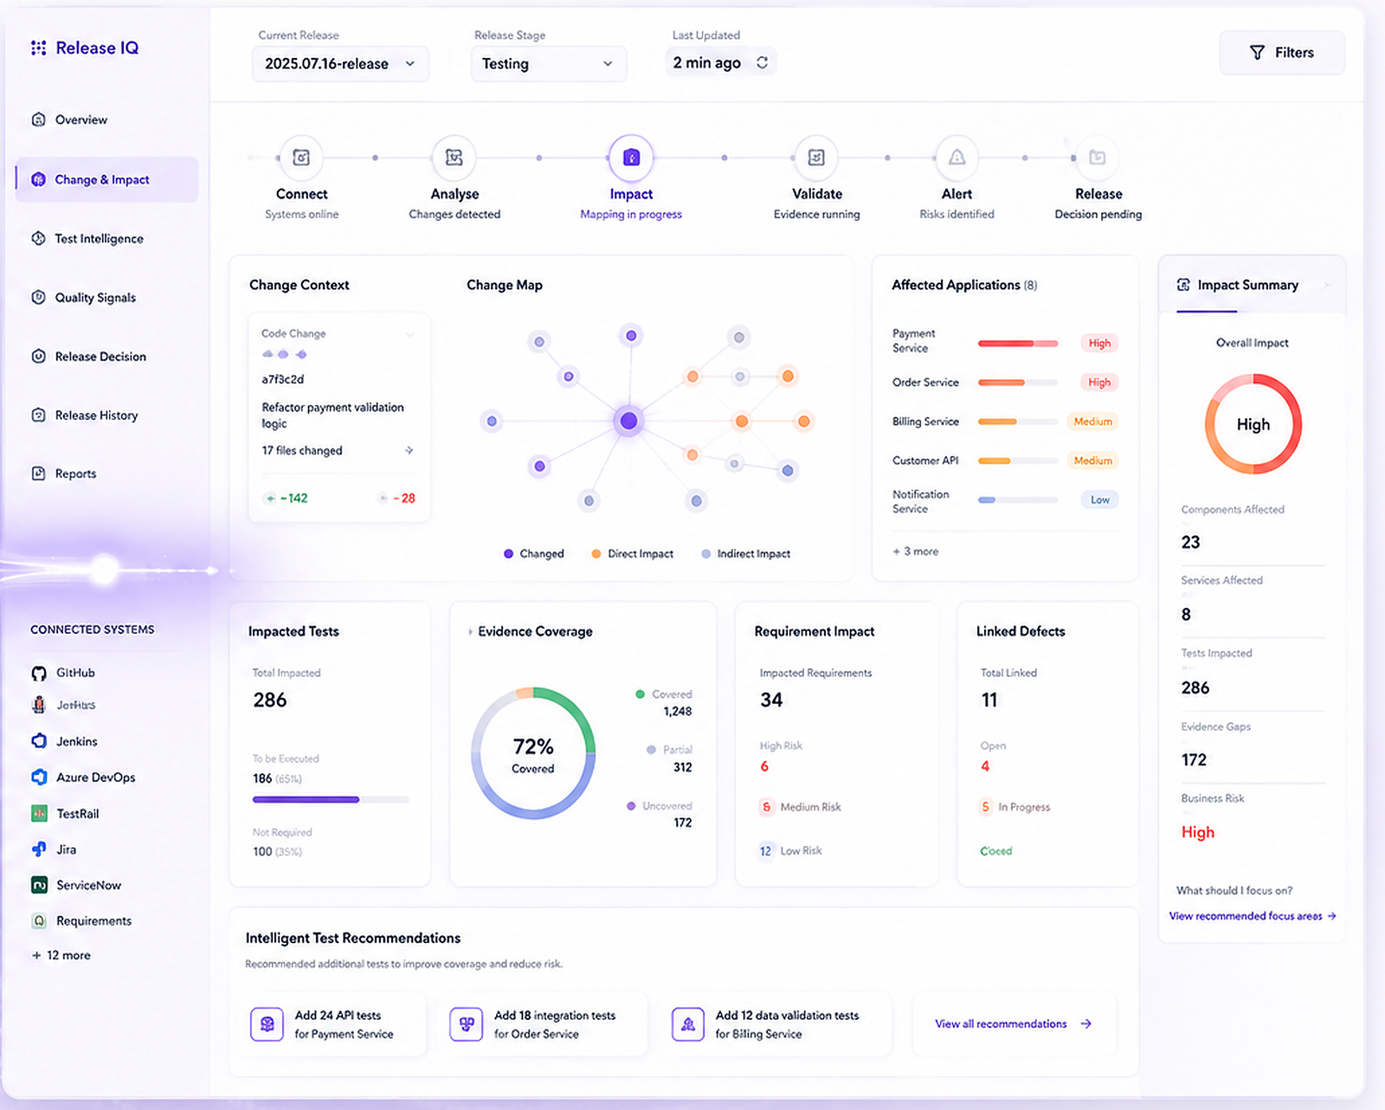Image resolution: width=1385 pixels, height=1110 pixels.
Task: Navigate to Release Decision
Action: point(100,356)
